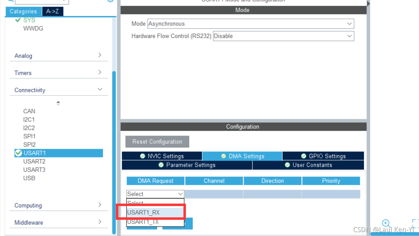This screenshot has width=419, height=236.
Task: Click the zoom-in magnifier icon bottom right
Action: [386, 223]
